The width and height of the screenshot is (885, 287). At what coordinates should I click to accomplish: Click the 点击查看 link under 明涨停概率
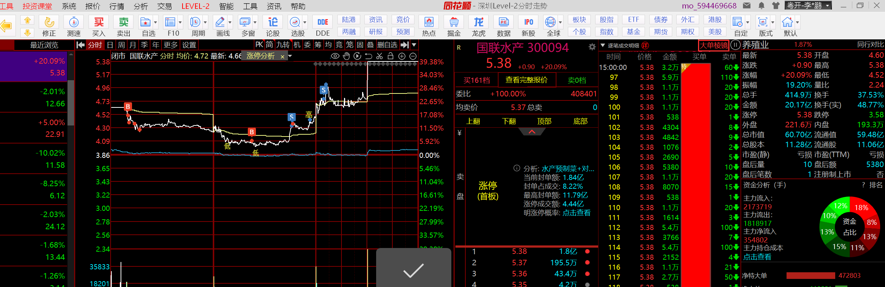pyautogui.click(x=576, y=213)
